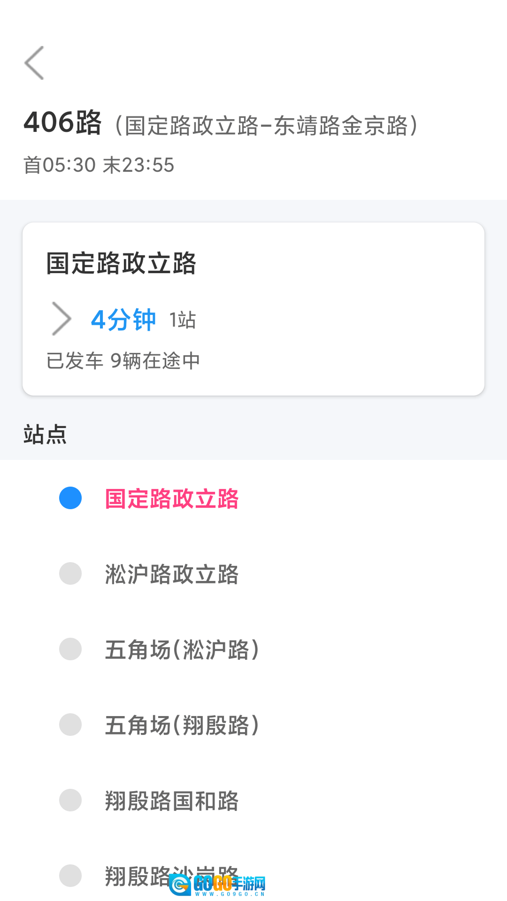Tap the 已发车 9辆在途中 status line

pyautogui.click(x=123, y=360)
